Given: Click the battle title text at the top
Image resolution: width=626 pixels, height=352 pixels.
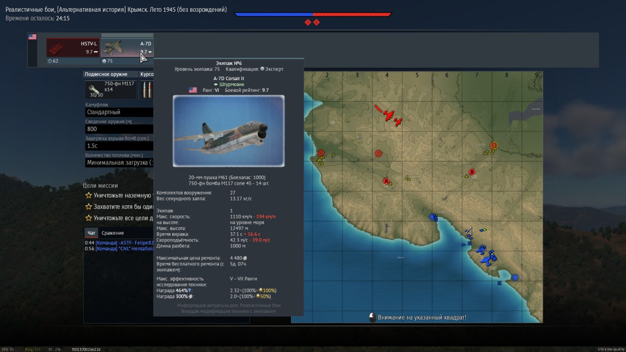Looking at the screenshot, I should point(116,9).
